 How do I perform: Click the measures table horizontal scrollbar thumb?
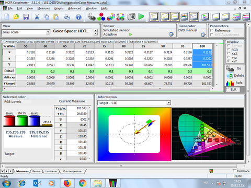tap(160, 89)
